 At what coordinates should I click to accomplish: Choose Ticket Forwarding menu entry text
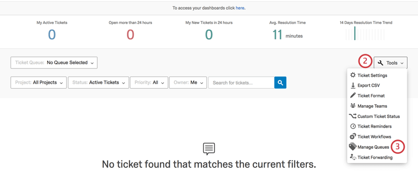tap(375, 157)
